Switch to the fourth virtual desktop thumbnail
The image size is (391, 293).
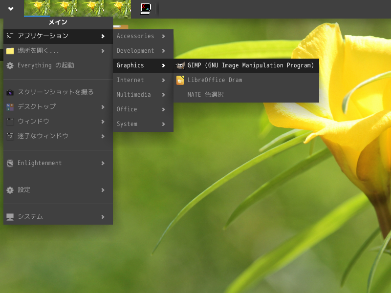pos(118,9)
